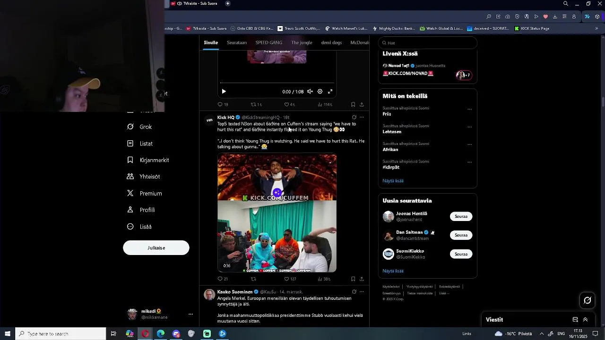Open Grok actions on Kick HQ post
605x340 pixels.
click(354, 117)
